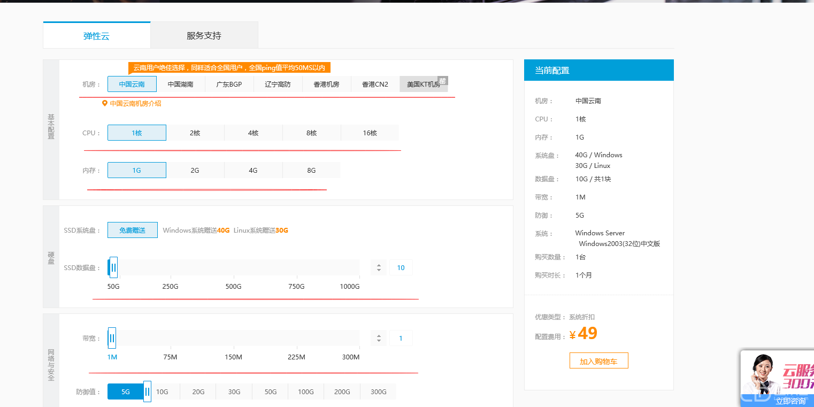Select 4核 CPU option
Screen dimensions: 814x407
coord(253,133)
